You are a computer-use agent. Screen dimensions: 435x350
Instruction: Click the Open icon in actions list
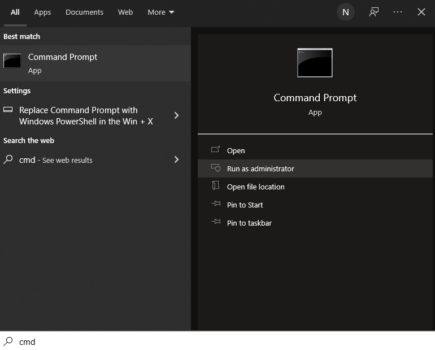coord(215,150)
